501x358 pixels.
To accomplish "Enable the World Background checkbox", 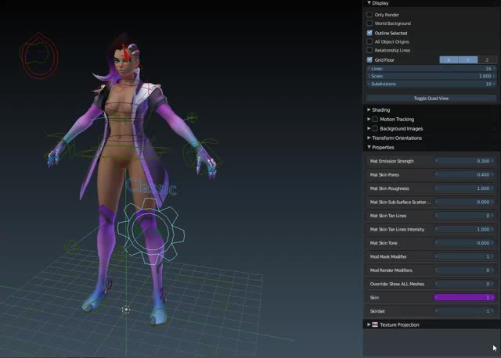I will point(369,23).
